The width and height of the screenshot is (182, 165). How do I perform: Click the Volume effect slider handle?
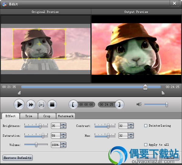(x=36, y=145)
